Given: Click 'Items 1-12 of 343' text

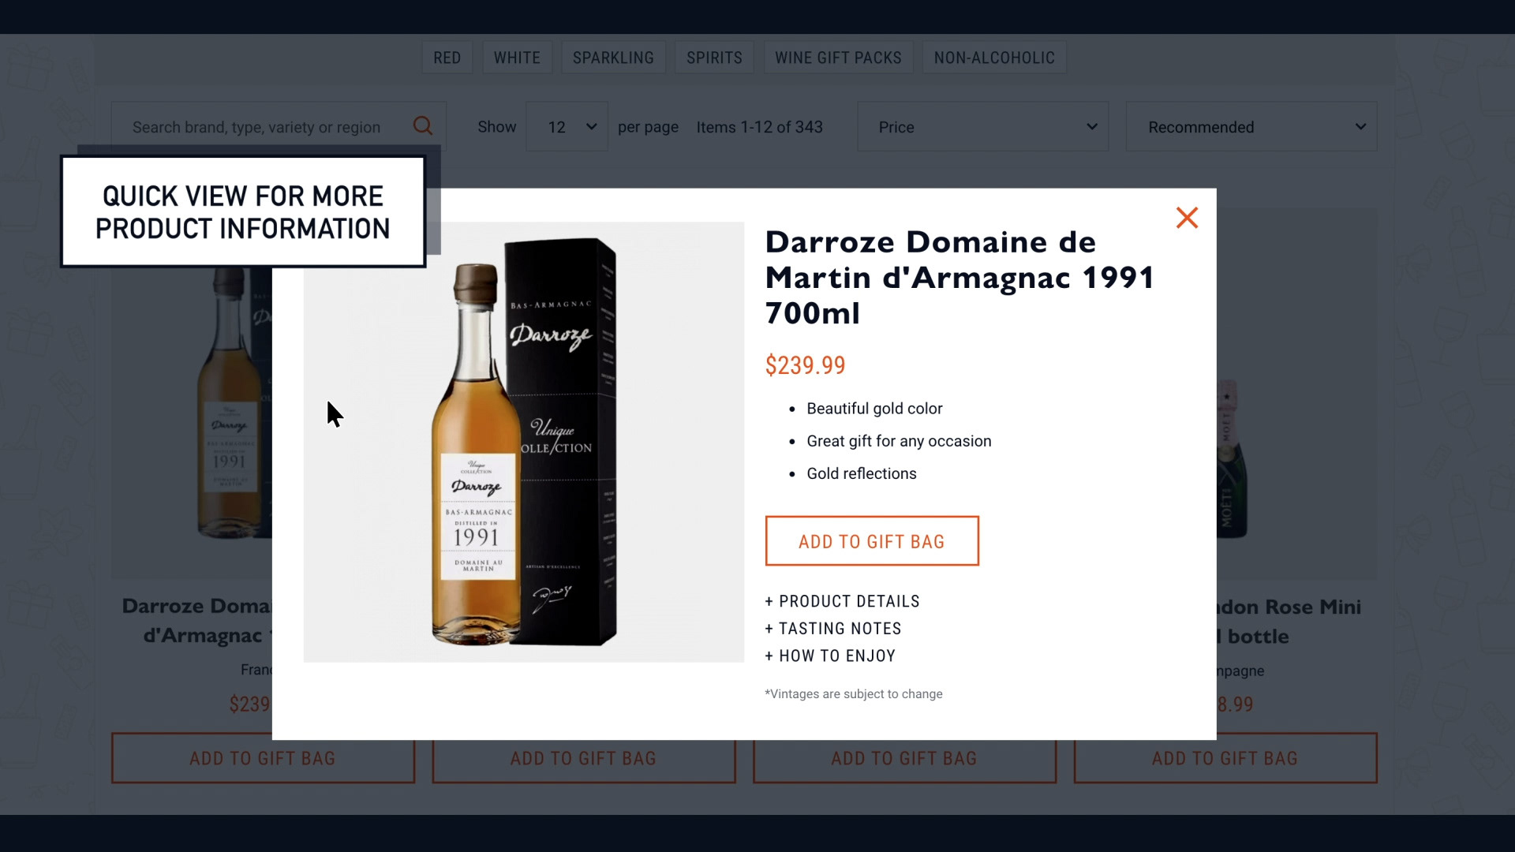Looking at the screenshot, I should [759, 127].
